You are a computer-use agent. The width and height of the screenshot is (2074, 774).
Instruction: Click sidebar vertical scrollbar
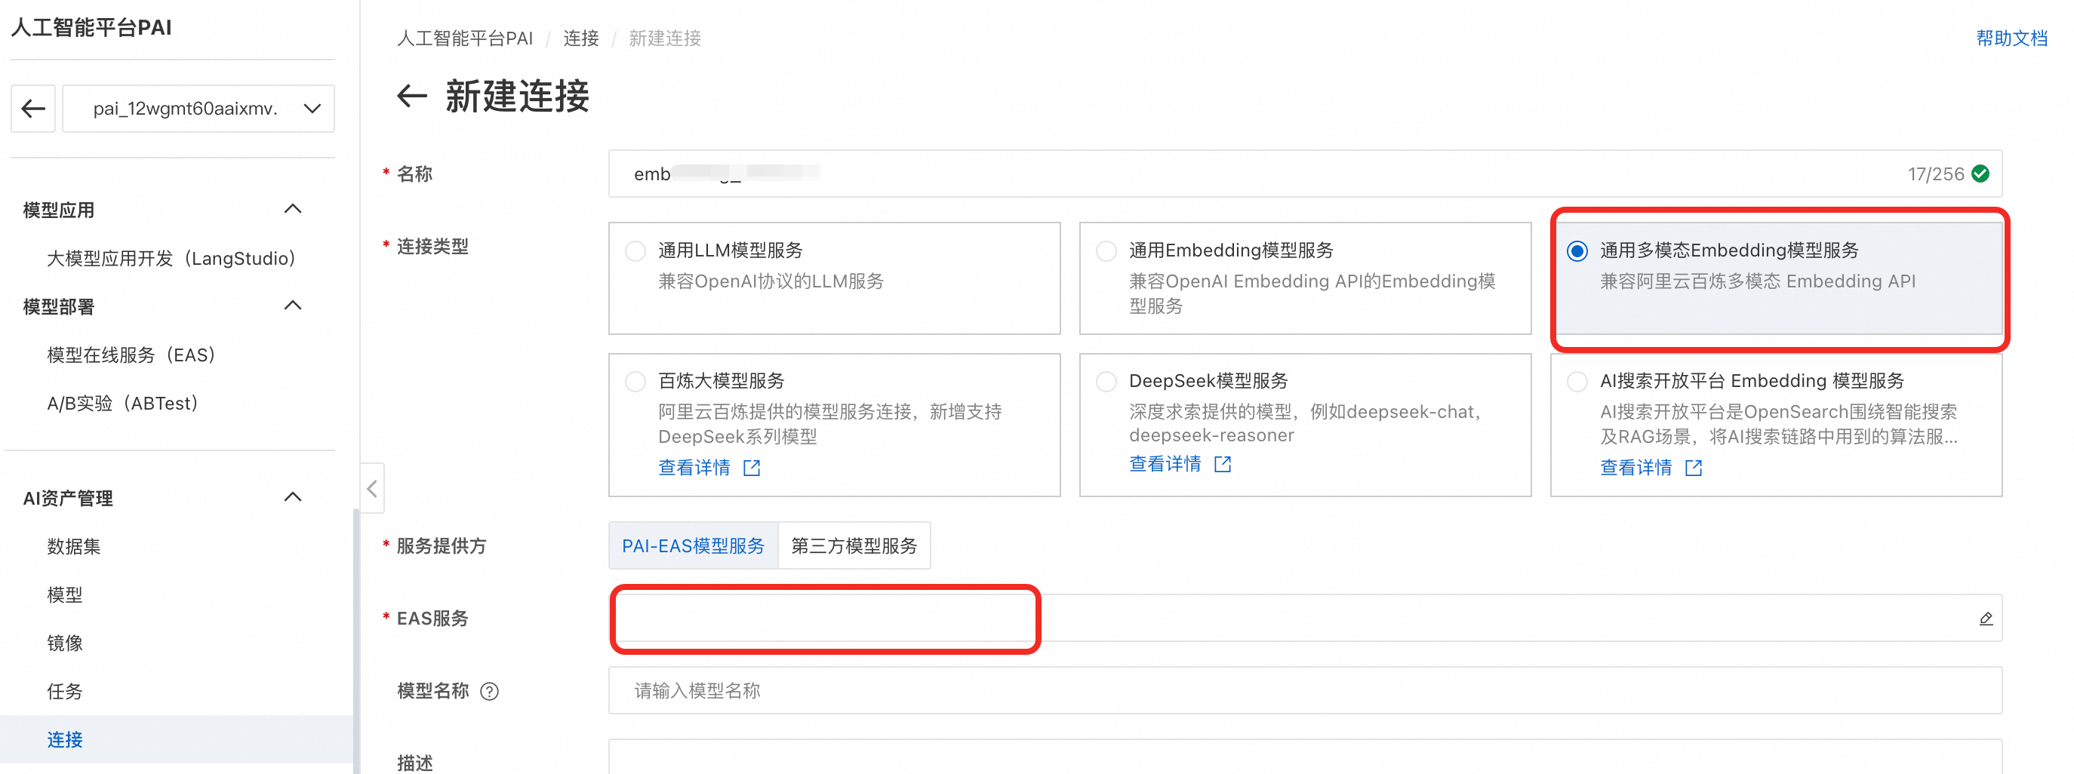356,640
